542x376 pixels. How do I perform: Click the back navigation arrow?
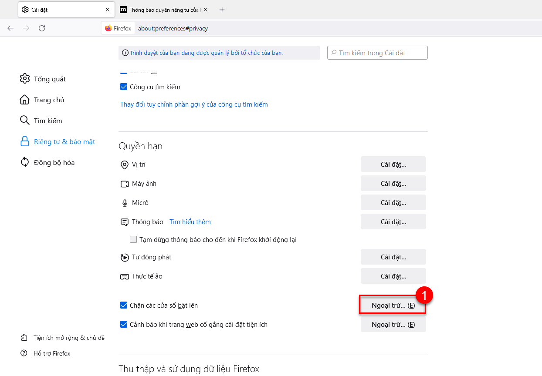(10, 28)
